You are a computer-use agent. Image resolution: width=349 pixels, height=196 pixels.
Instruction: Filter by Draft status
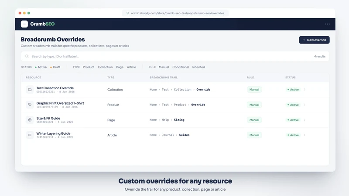click(55, 67)
